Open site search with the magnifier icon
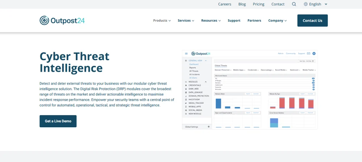This screenshot has height=162, width=362. pyautogui.click(x=294, y=4)
